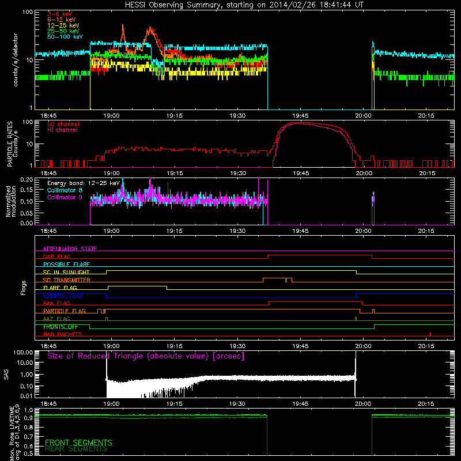The width and height of the screenshot is (461, 461).
Task: Click the BAD_PACKETS flag label
Action: [63, 334]
